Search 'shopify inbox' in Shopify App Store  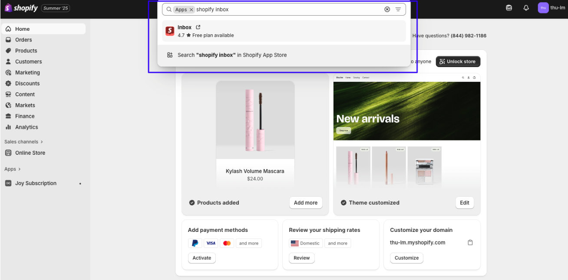point(284,55)
